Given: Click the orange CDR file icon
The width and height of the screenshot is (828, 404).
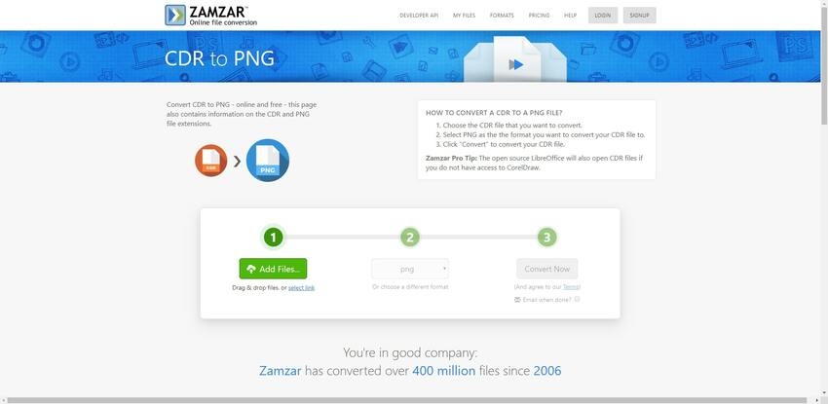Looking at the screenshot, I should coord(210,161).
